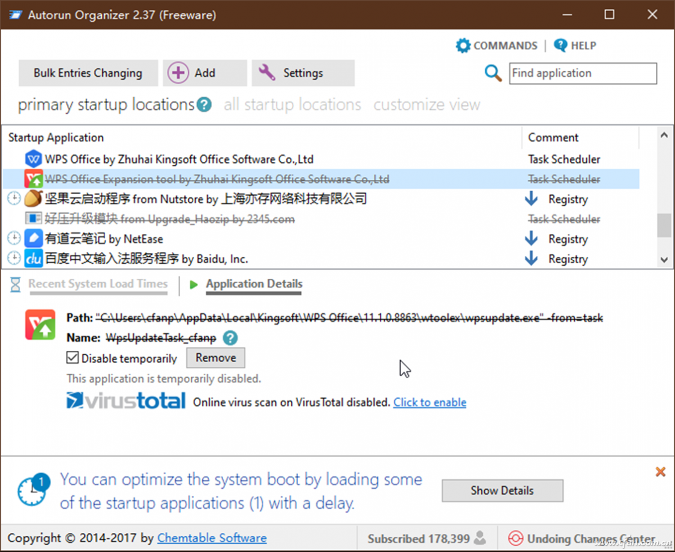The height and width of the screenshot is (552, 675).
Task: Click the Autorun Organizer title bar icon
Action: tap(16, 15)
